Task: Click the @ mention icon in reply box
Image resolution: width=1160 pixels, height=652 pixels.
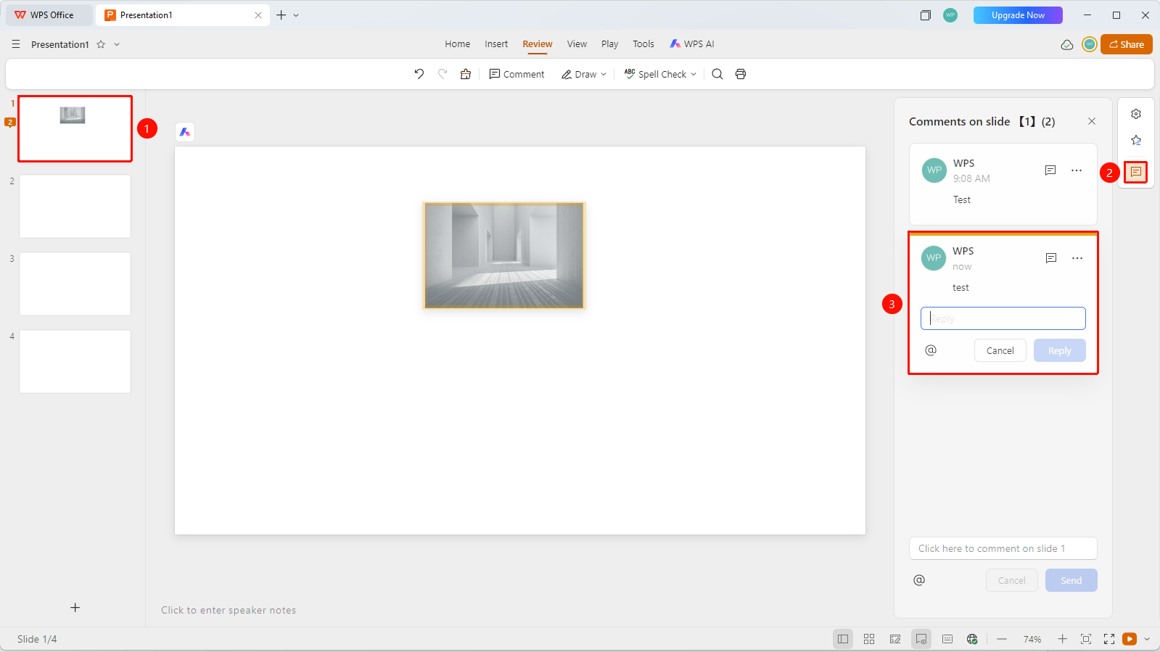Action: [931, 350]
